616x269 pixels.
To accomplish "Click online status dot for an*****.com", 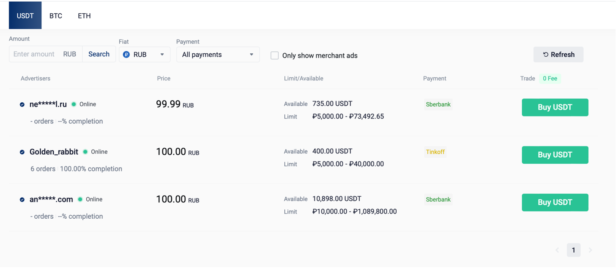I will 80,199.
